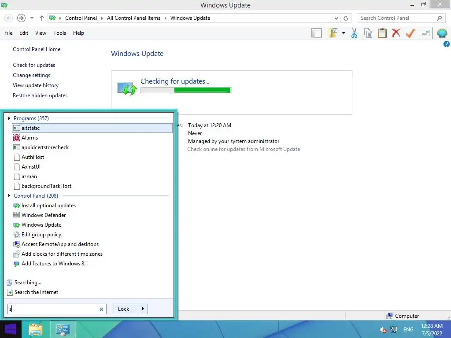Click the Lock button
Image resolution: width=451 pixels, height=338 pixels.
pyautogui.click(x=126, y=309)
